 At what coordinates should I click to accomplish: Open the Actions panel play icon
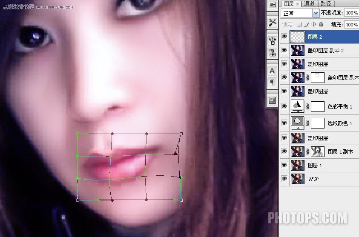pyautogui.click(x=272, y=5)
